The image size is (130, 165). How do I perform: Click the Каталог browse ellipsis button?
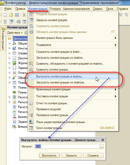(x=102, y=146)
